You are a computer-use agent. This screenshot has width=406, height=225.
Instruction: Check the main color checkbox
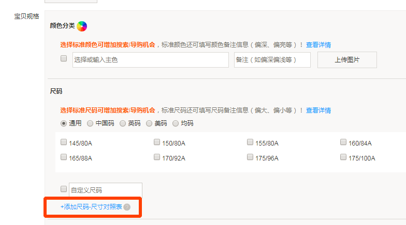tap(64, 59)
